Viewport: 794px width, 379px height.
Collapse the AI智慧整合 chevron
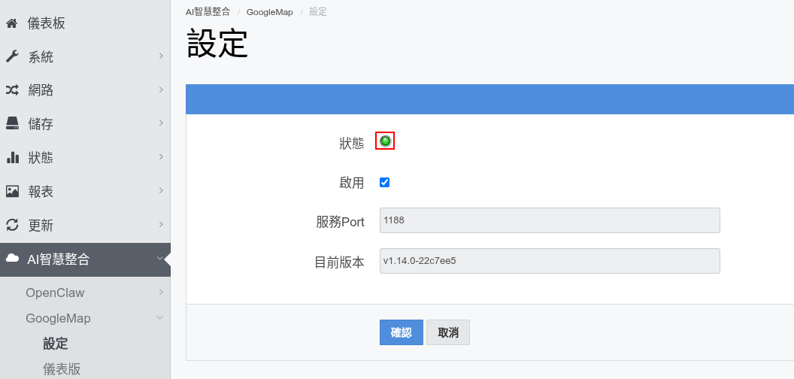(160, 259)
